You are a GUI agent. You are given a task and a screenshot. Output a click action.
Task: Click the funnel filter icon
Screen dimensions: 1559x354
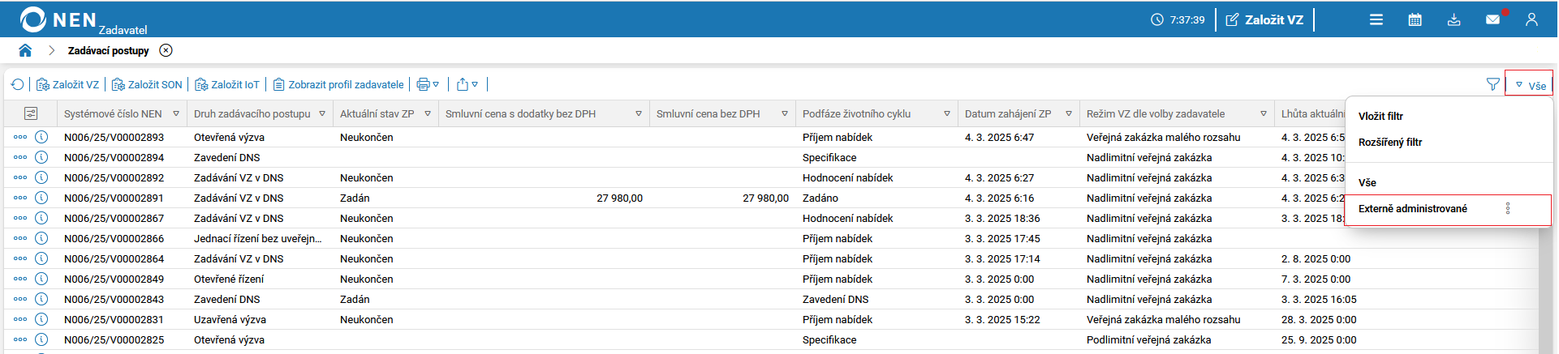click(1492, 84)
